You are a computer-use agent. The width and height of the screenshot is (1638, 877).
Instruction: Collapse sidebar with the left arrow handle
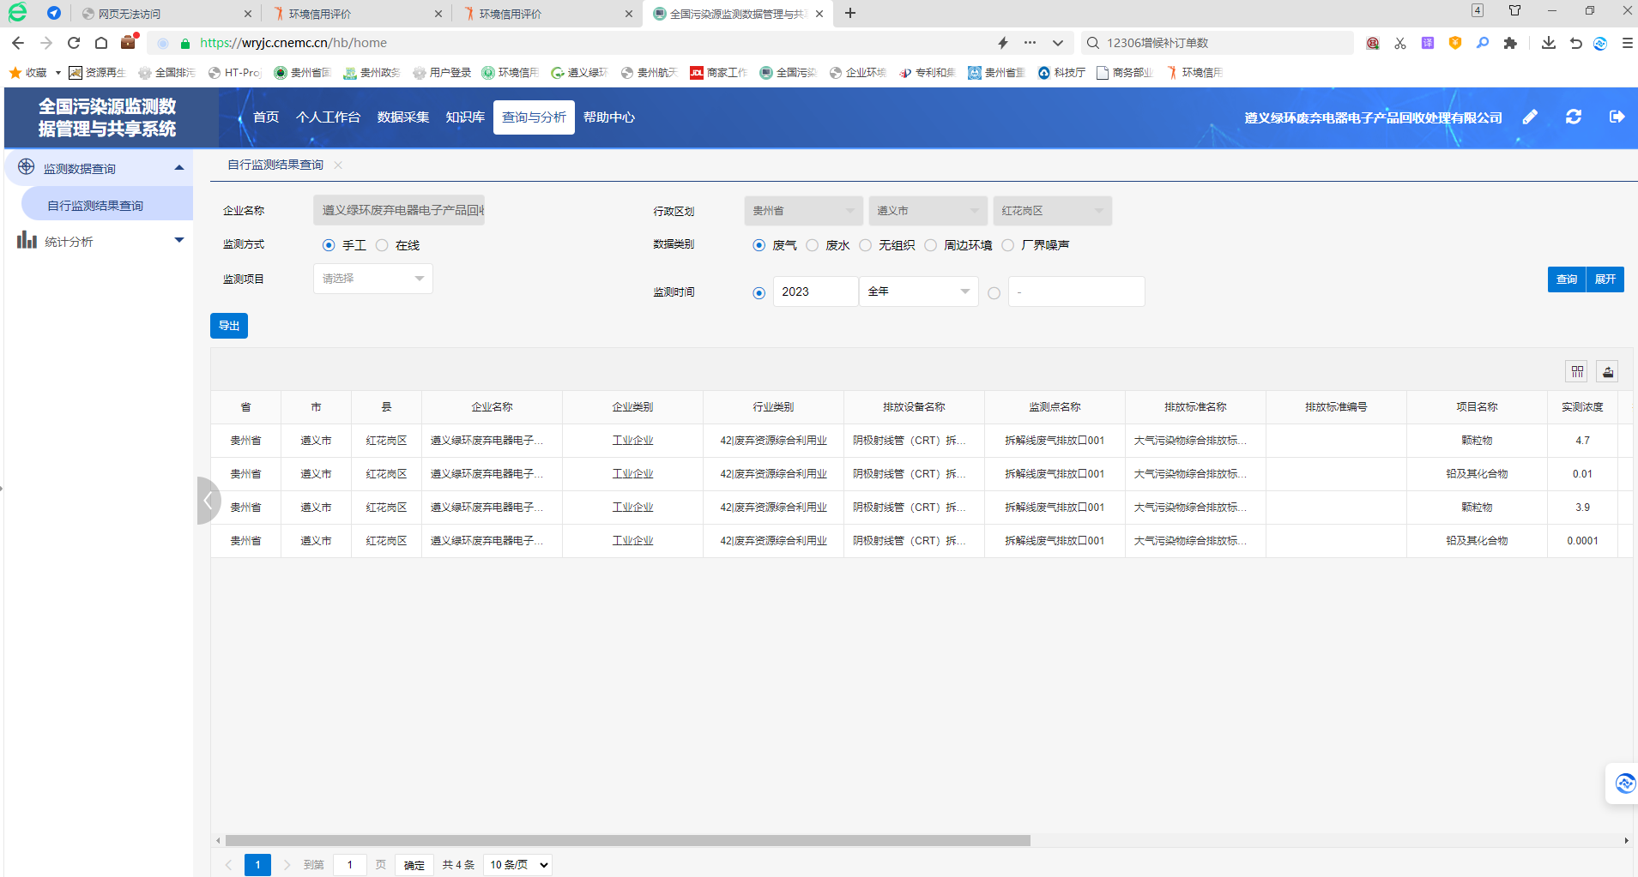click(x=208, y=501)
